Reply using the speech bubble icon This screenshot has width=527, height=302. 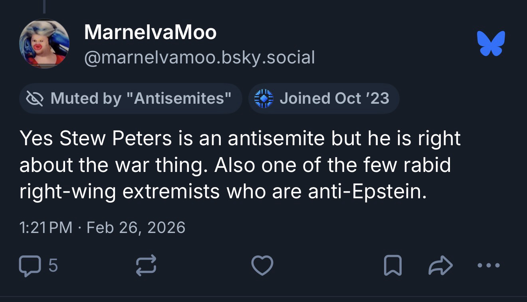[29, 266]
